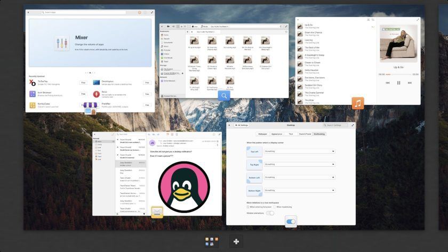Click the Mail envelope icon badge

(157, 212)
